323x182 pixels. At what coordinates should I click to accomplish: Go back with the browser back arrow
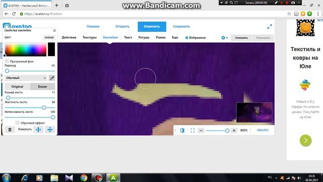(7, 14)
